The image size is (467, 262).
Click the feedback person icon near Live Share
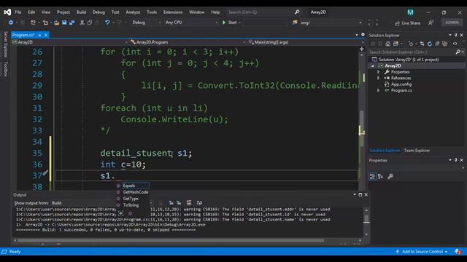[431, 23]
